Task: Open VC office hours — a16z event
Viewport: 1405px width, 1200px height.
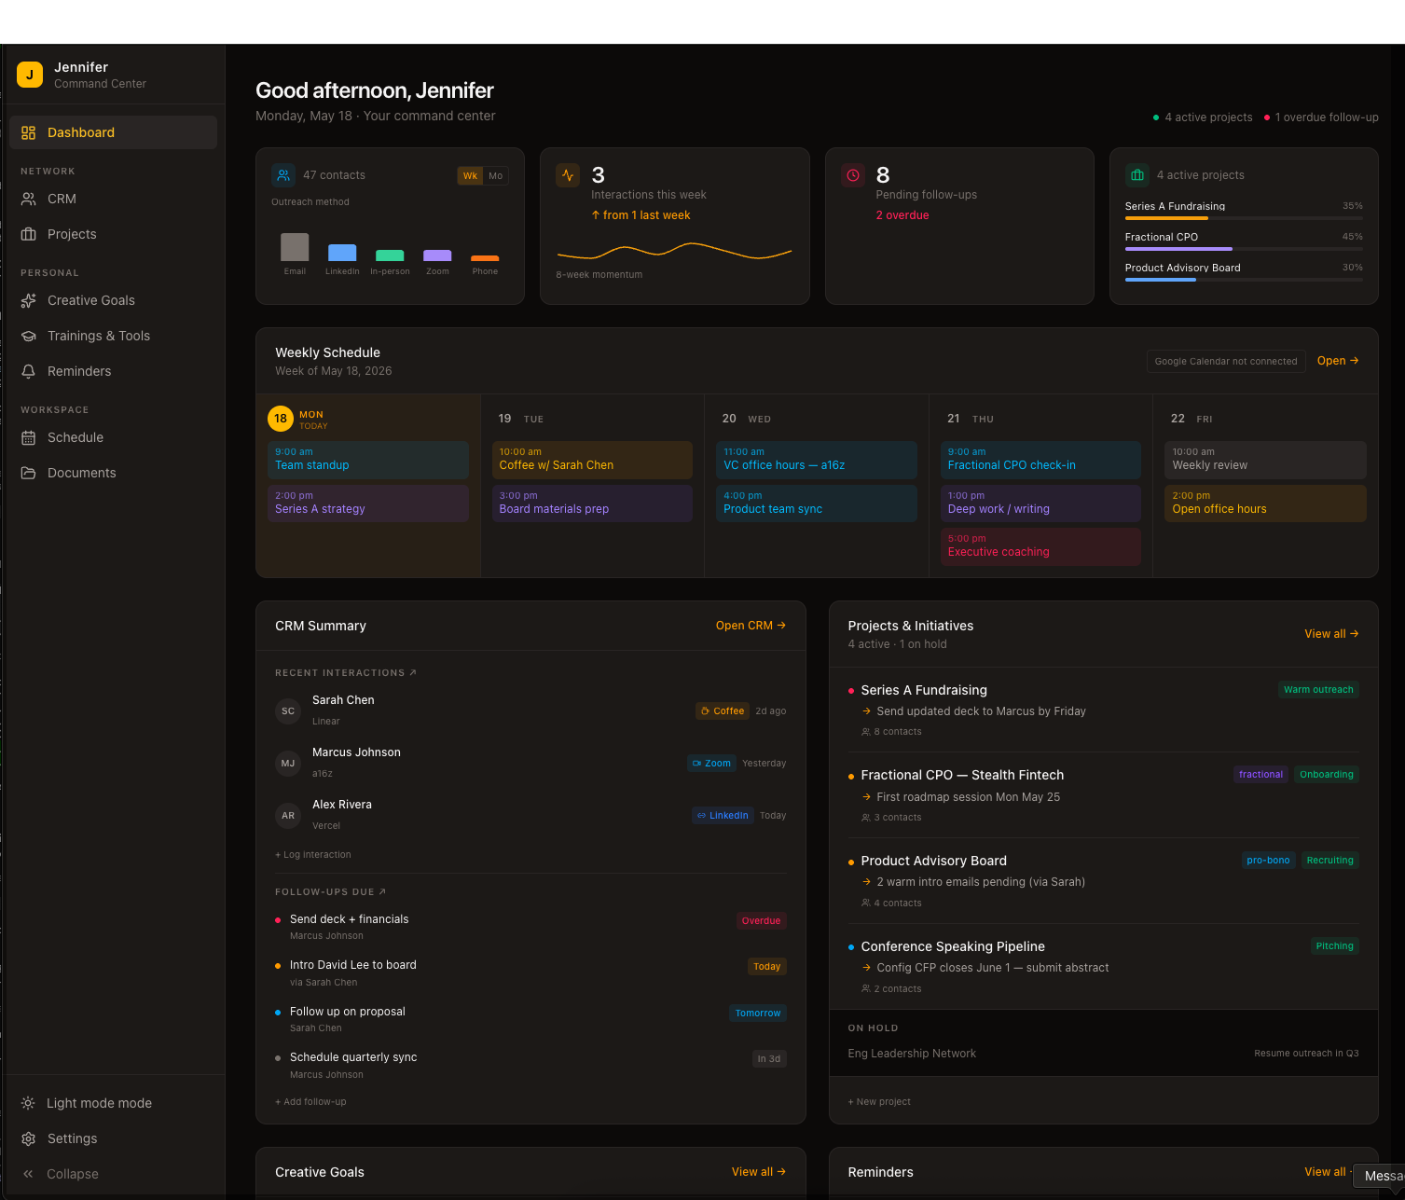Action: pos(817,460)
